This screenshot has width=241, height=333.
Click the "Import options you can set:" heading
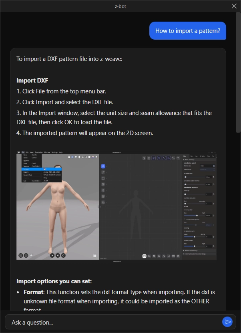[54, 281]
